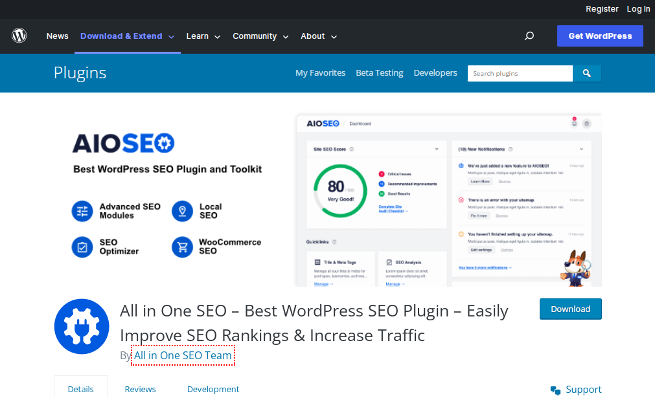Open the Support link
This screenshot has width=655, height=398.
(583, 390)
